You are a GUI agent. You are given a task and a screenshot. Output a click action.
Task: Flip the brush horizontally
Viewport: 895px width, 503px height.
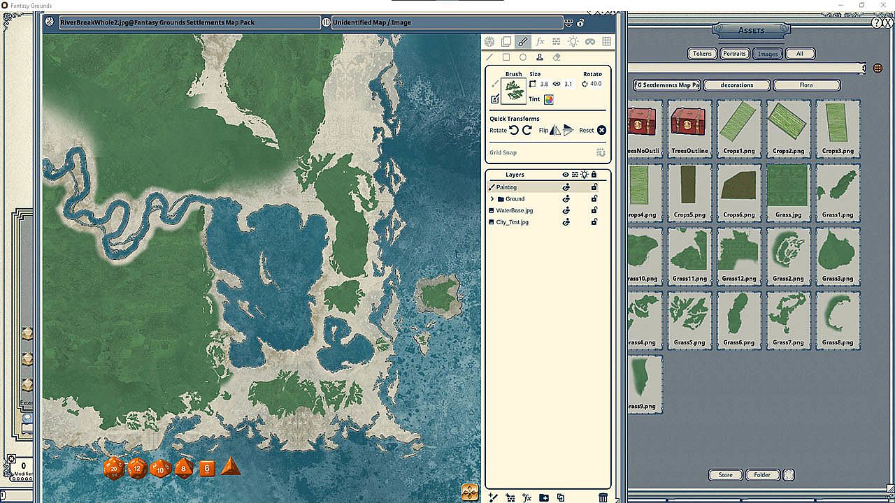(554, 130)
